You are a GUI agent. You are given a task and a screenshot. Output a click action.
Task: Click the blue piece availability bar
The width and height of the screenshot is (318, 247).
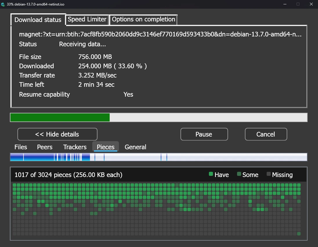click(159, 157)
